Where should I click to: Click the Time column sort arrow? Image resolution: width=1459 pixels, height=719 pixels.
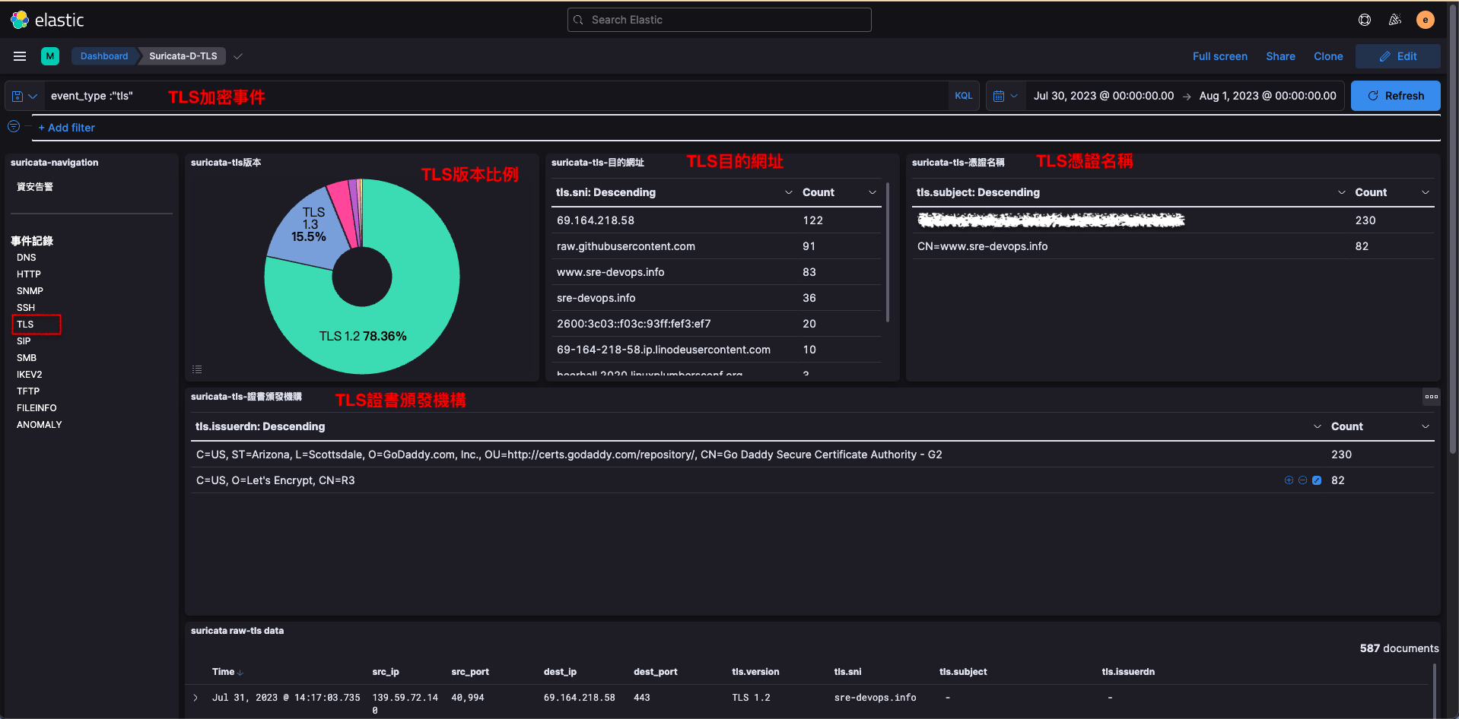[x=240, y=673]
